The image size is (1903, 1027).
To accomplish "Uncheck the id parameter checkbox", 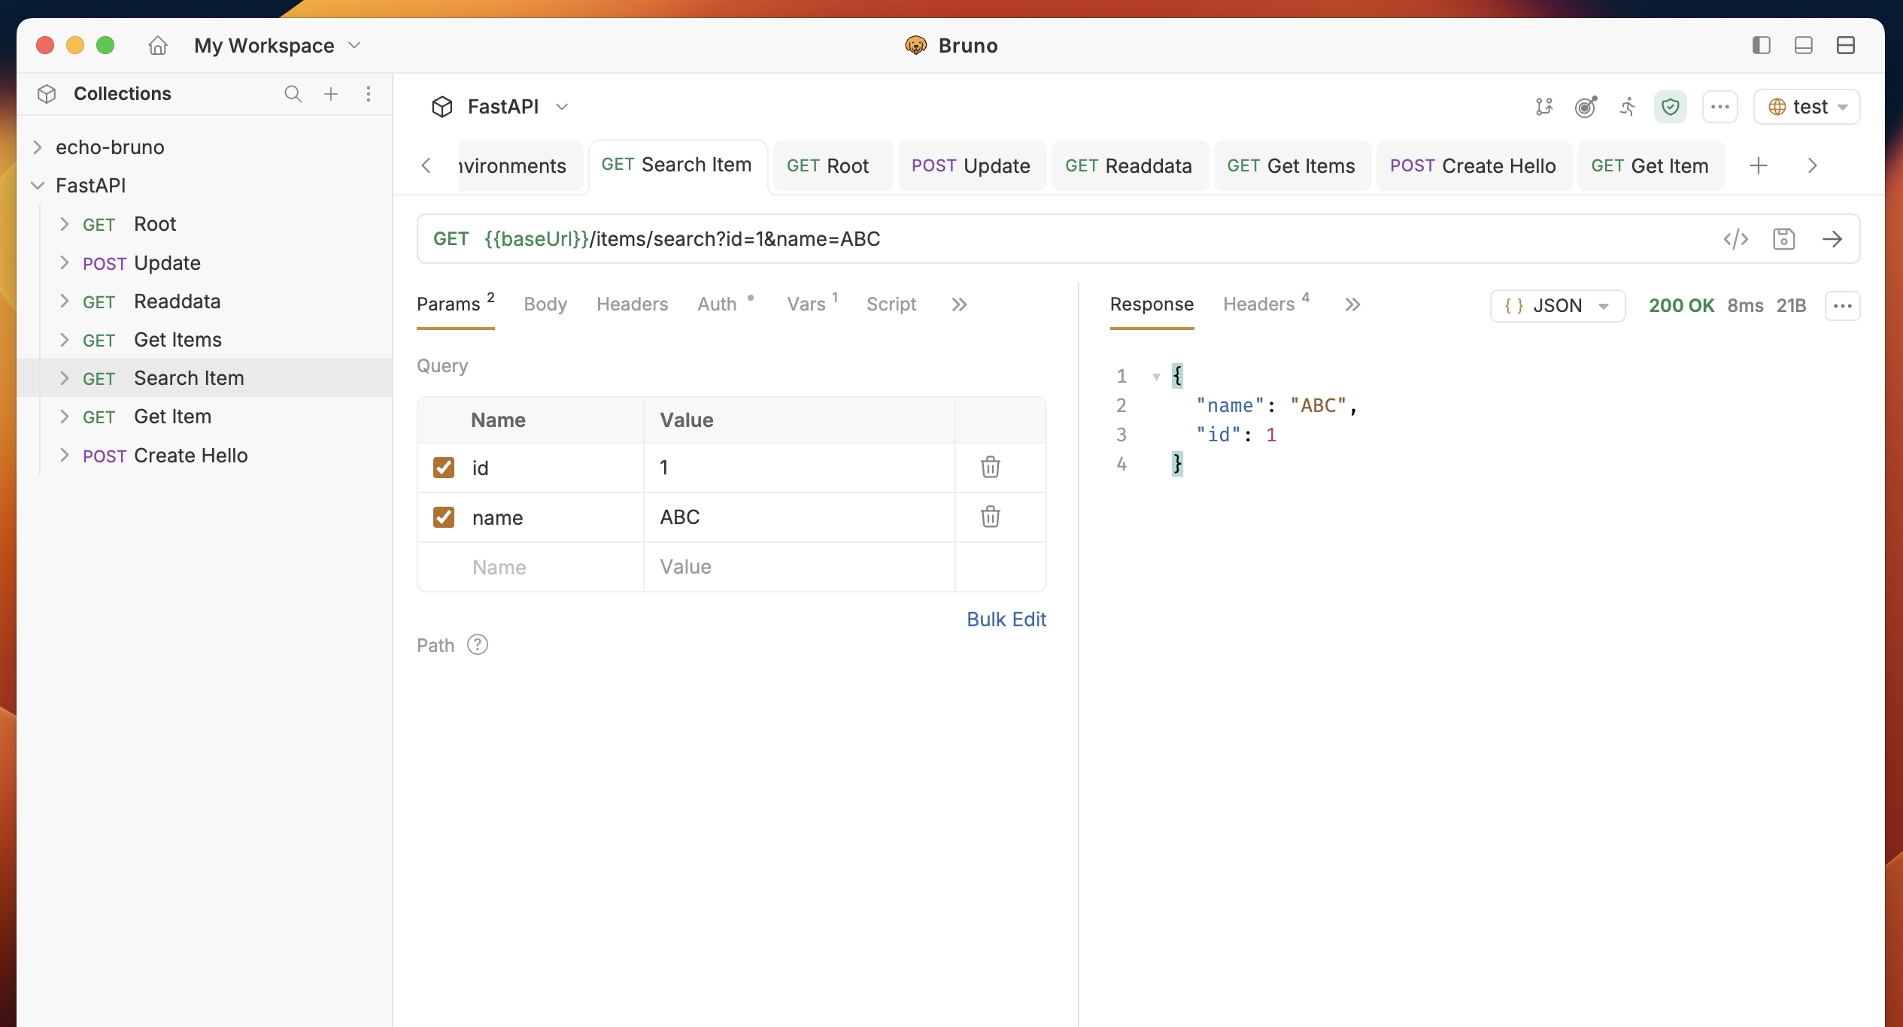I will 444,467.
